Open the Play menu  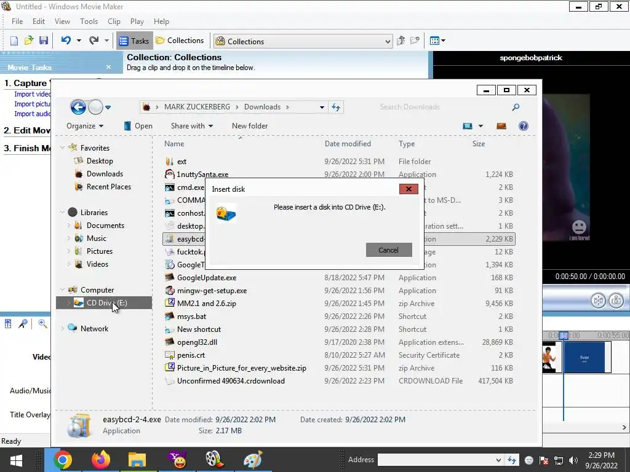tap(137, 22)
